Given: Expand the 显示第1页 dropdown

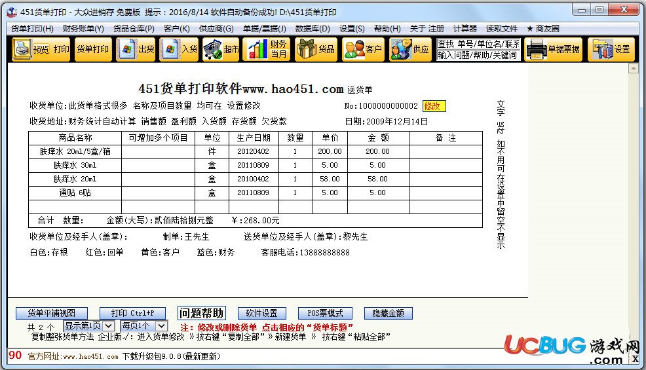Looking at the screenshot, I should point(108,325).
